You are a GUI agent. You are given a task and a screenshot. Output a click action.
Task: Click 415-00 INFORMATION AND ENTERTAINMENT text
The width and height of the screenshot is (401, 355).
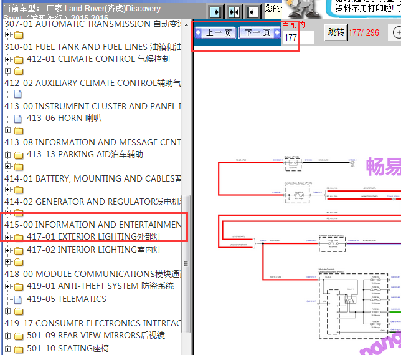pyautogui.click(x=93, y=225)
